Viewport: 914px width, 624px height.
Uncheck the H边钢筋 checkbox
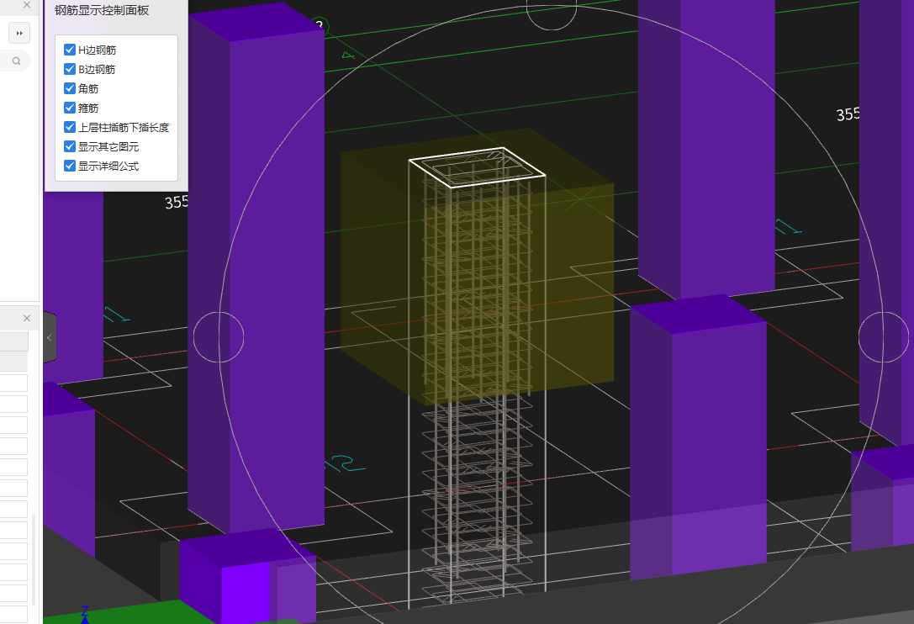pyautogui.click(x=69, y=50)
